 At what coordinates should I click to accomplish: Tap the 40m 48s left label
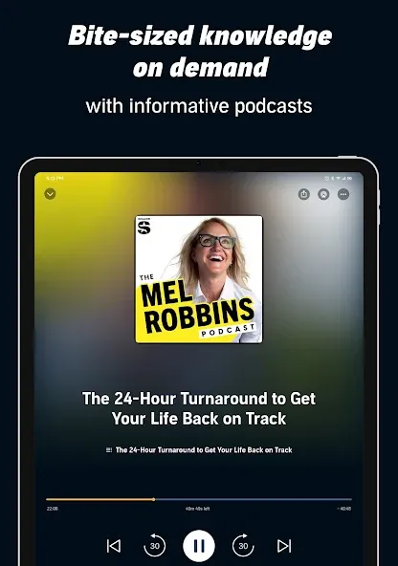pyautogui.click(x=197, y=509)
